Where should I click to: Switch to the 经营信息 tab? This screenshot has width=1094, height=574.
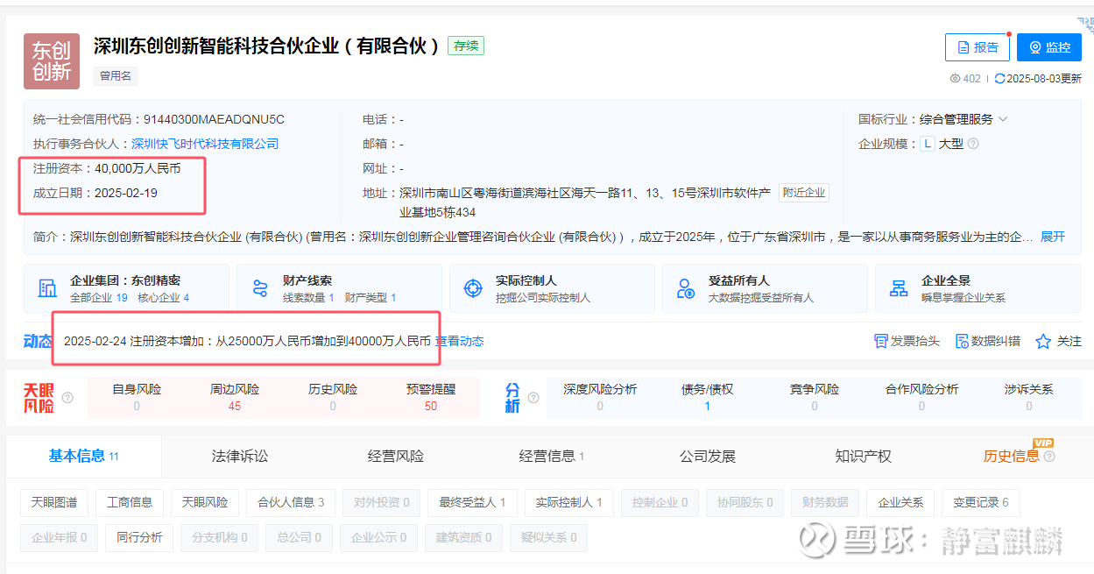[x=552, y=456]
